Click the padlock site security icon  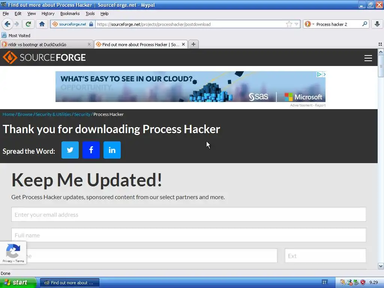[91, 24]
